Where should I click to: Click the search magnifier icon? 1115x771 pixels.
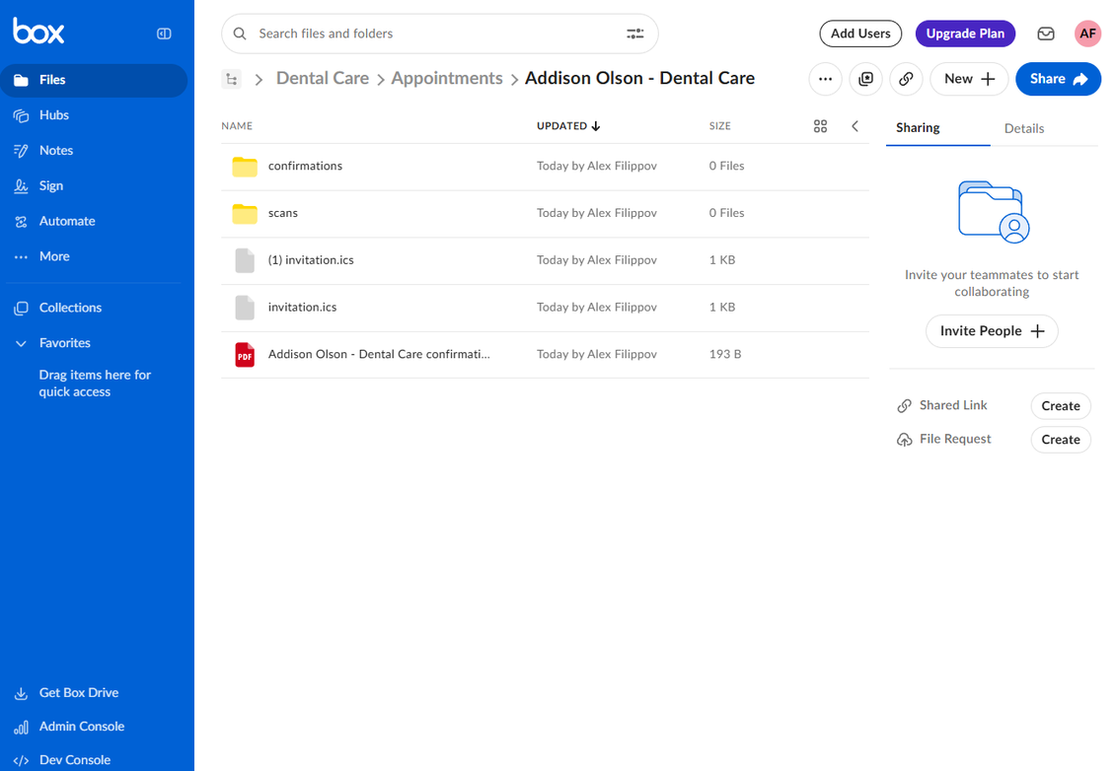(x=241, y=34)
